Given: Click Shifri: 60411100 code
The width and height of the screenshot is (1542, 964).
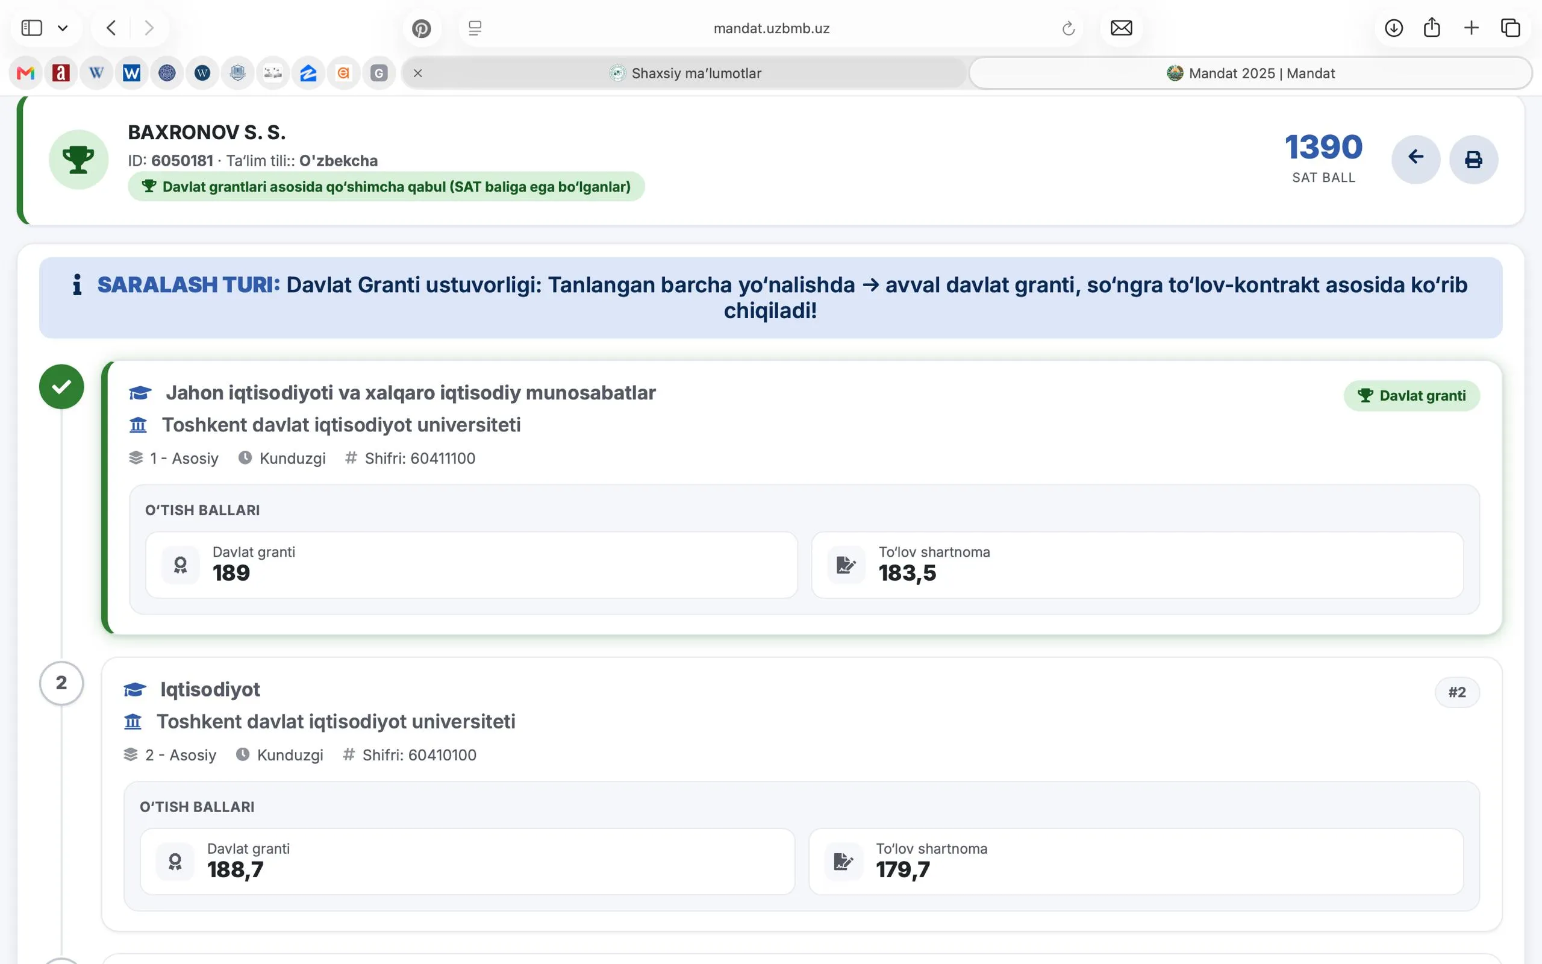Looking at the screenshot, I should 420,459.
